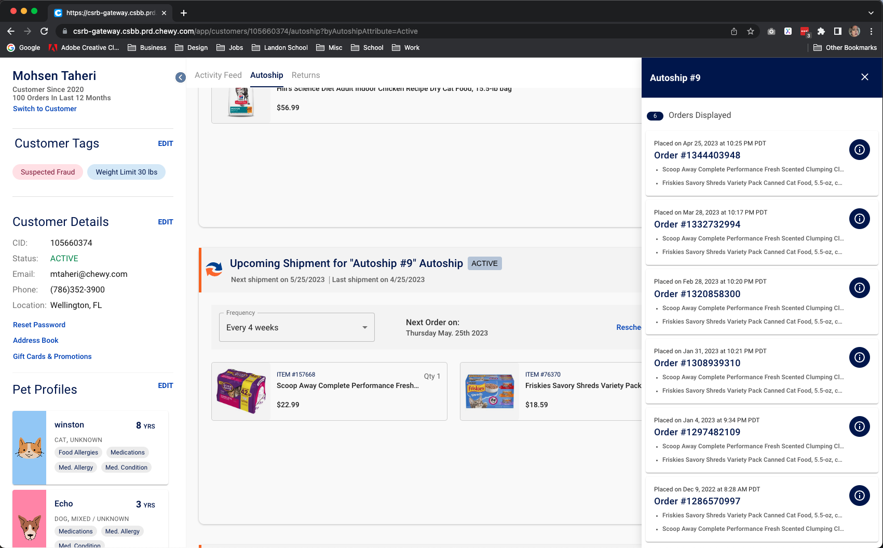Open info for Order #1297482109

tap(860, 426)
